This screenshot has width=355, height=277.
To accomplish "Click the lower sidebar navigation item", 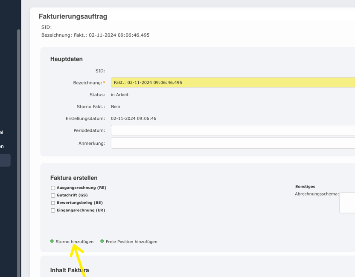I will coord(3,146).
